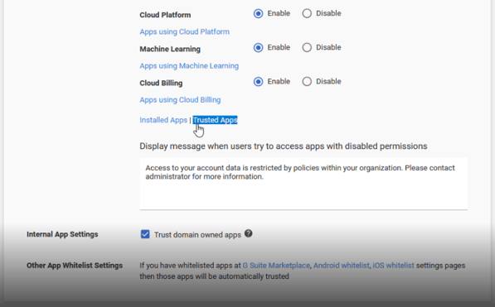Viewport: 495px width, 307px height.
Task: Click the Cloud Billing Enable label text
Action: (279, 81)
